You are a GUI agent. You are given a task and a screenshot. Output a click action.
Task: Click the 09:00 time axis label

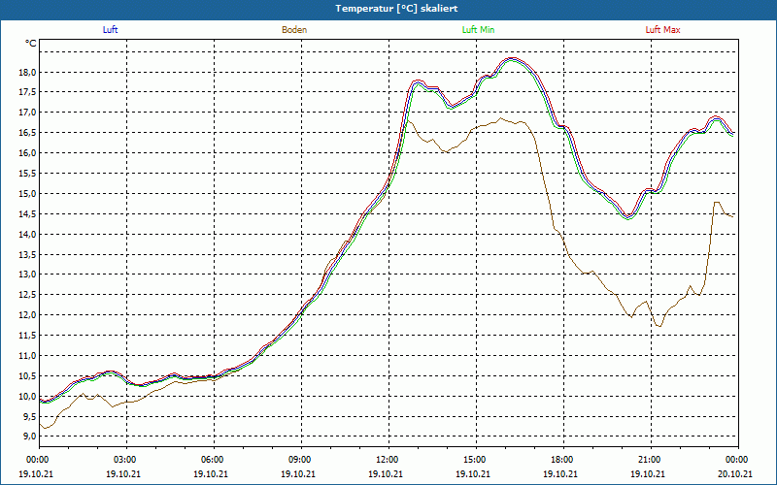tap(301, 460)
